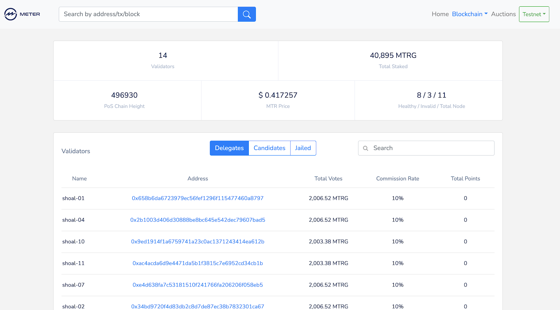Switch to the Delegates tab
560x310 pixels.
point(229,148)
